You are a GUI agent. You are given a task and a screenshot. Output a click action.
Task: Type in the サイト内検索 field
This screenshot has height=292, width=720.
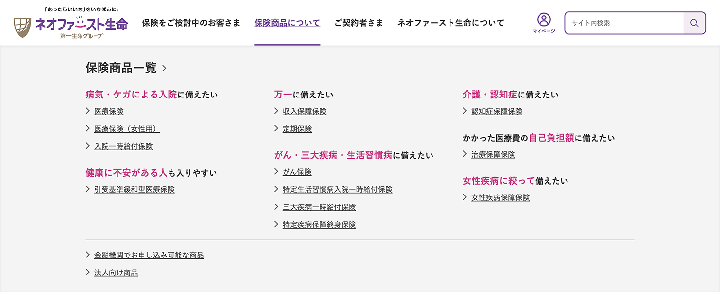(x=624, y=23)
